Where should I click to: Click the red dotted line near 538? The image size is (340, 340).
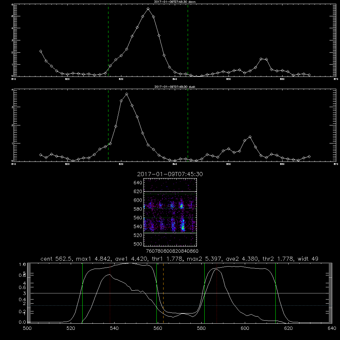click(x=110, y=293)
